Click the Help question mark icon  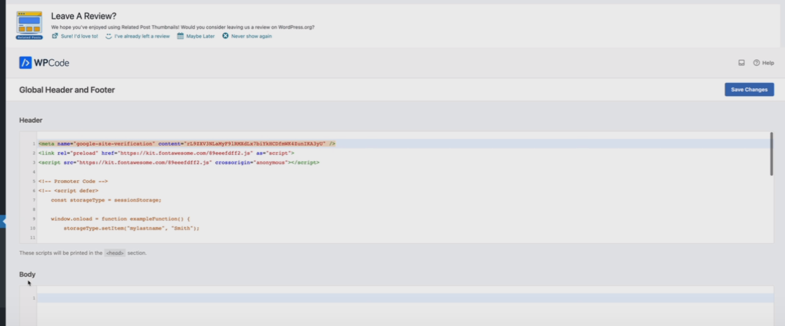coord(756,63)
